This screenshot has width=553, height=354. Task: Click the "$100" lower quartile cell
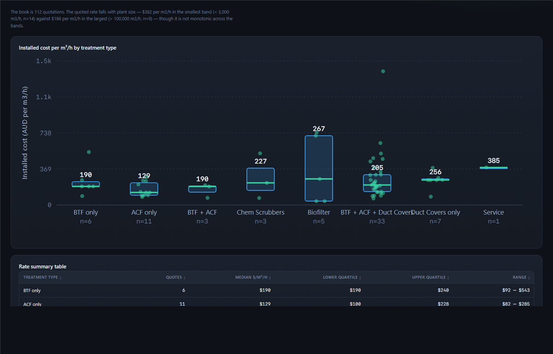[x=355, y=304]
